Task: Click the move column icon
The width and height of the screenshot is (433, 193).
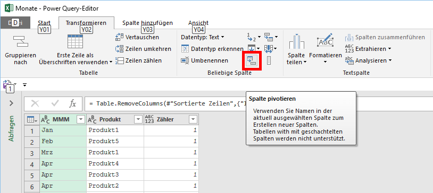Action: click(x=268, y=49)
